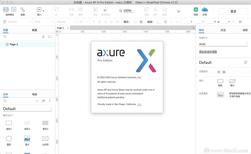Click the gray fill color swatch
251x154 pixels.
tap(141, 22)
